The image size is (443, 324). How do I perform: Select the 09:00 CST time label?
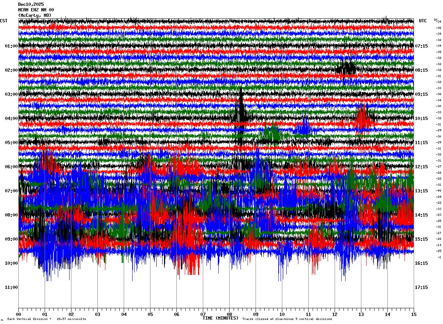click(11, 239)
